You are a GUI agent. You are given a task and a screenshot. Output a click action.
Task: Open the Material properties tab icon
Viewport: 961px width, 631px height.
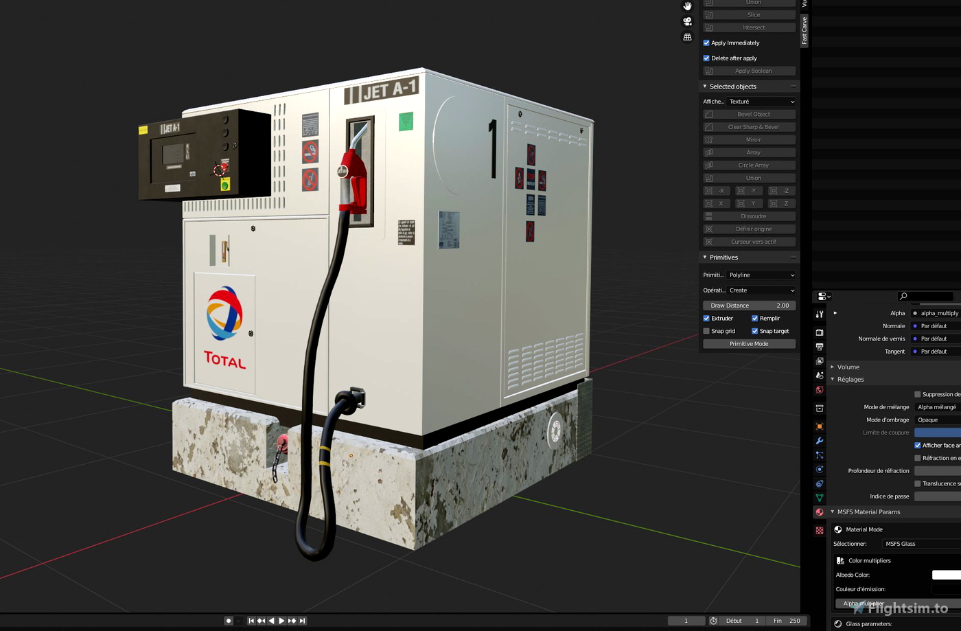pos(820,512)
